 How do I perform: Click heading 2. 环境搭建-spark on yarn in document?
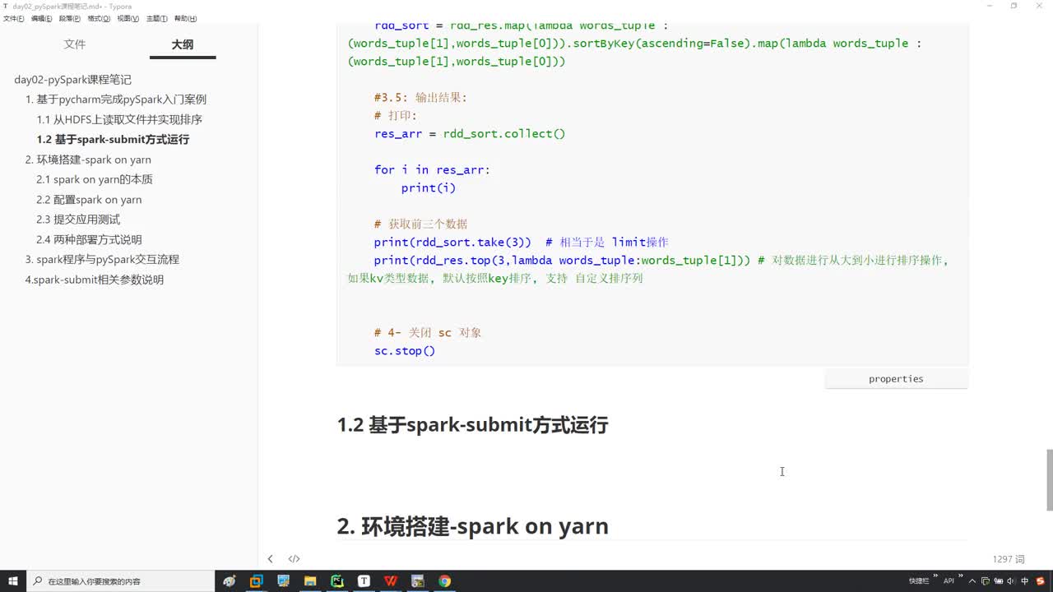point(473,526)
